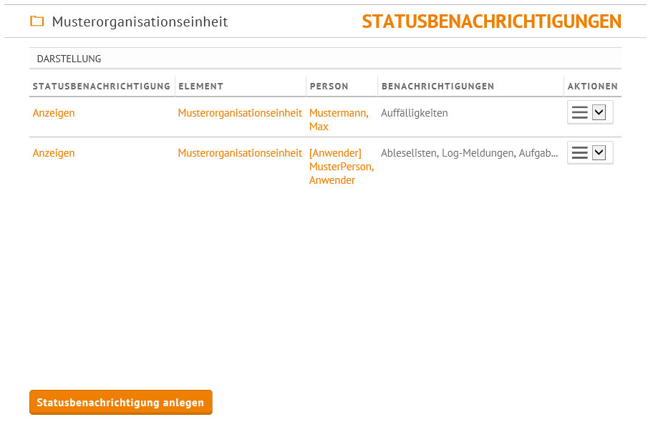Click the Musterorganisationseinheit page heading
648x427 pixels.
140,21
